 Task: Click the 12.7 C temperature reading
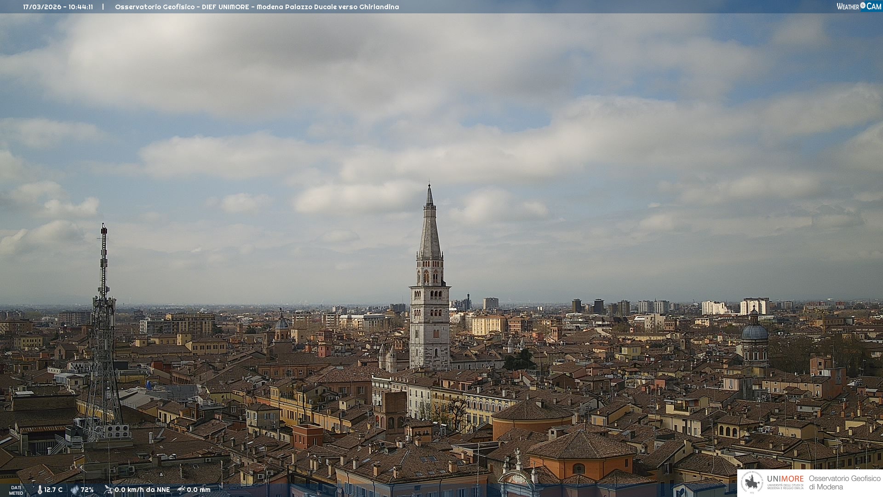53,490
